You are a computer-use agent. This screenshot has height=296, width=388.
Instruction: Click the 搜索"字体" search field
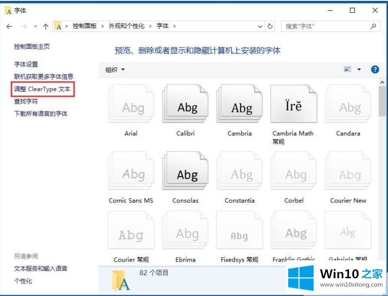330,26
